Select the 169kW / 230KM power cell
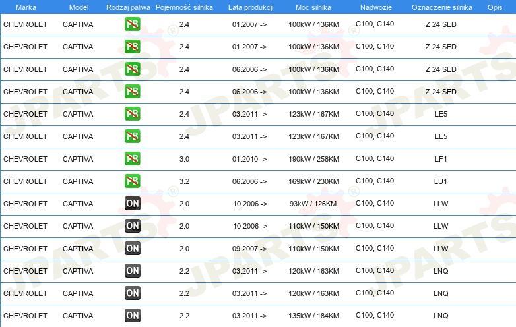 point(313,181)
